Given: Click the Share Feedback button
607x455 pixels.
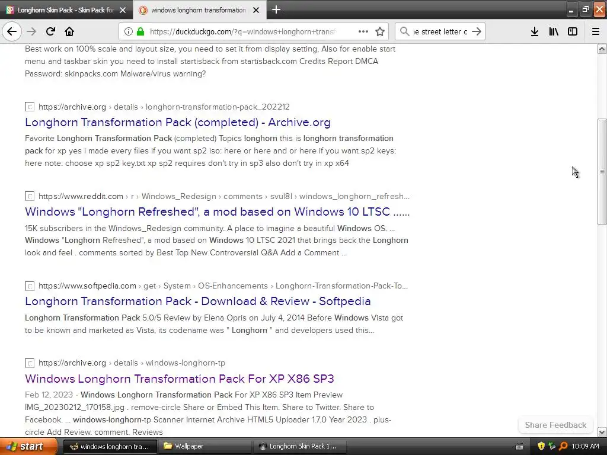Looking at the screenshot, I should click(555, 425).
